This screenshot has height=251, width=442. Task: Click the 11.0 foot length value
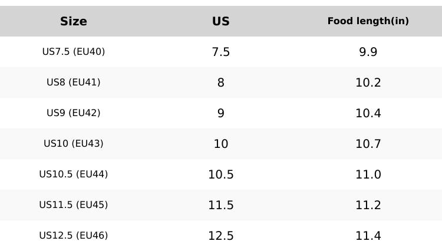(368, 174)
